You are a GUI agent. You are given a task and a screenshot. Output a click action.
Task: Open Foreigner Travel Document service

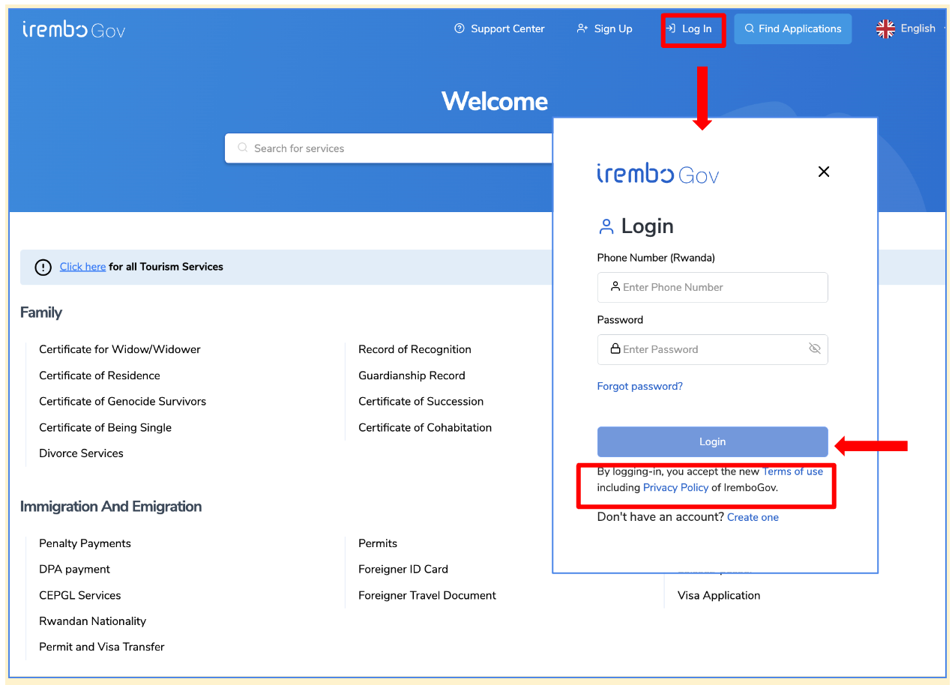(427, 595)
